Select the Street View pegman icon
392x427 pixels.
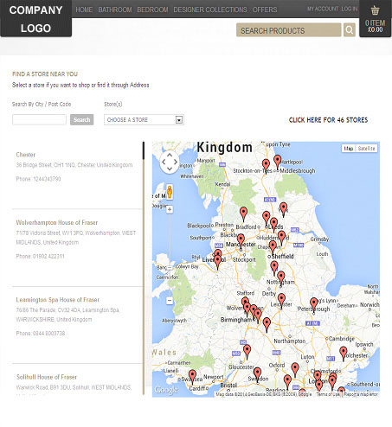170,192
